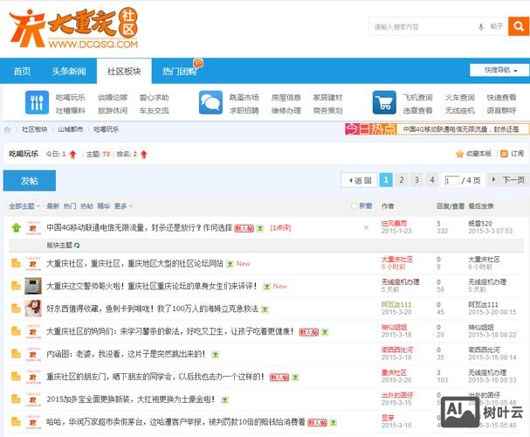Image resolution: width=530 pixels, height=437 pixels.
Task: Open the 跳蚤市场 category link
Action: tap(244, 97)
